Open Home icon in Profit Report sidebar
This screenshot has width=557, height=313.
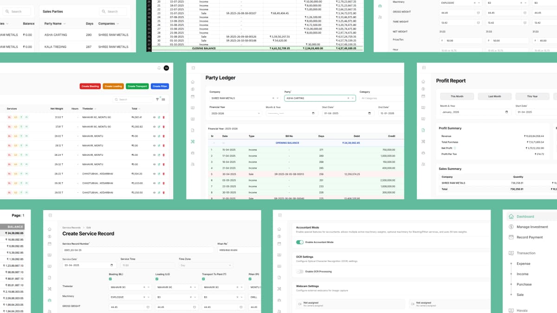click(x=423, y=82)
